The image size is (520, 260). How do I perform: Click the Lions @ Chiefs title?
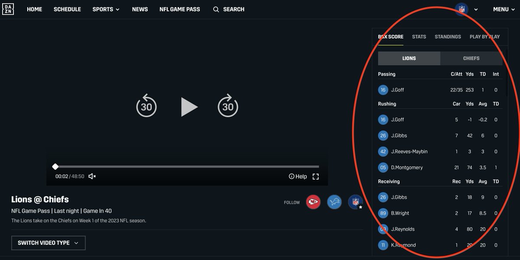click(x=40, y=200)
